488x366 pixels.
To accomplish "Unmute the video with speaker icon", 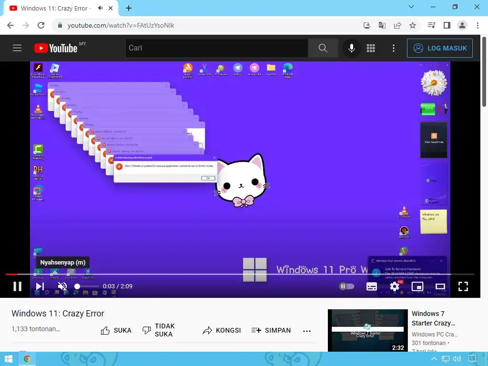I will tap(62, 286).
